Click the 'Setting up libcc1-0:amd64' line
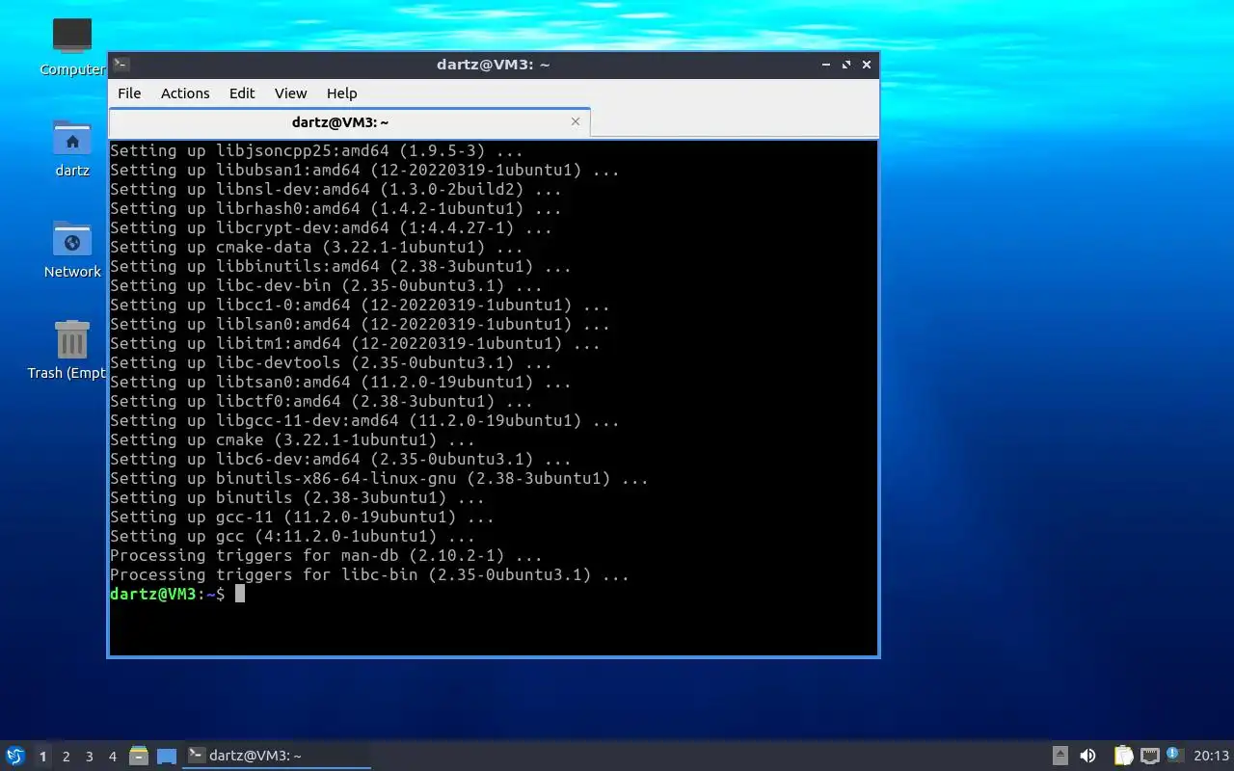This screenshot has width=1234, height=771. click(x=360, y=305)
